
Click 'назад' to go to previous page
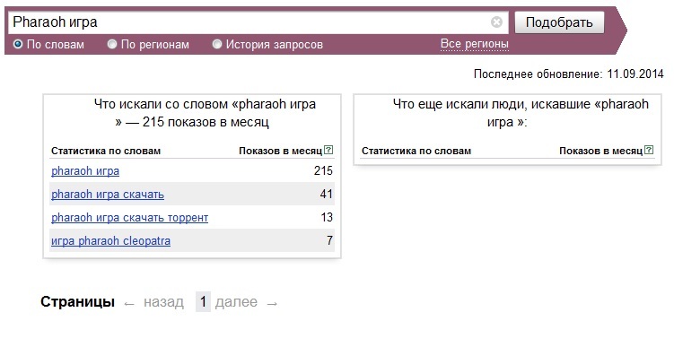[x=163, y=302]
